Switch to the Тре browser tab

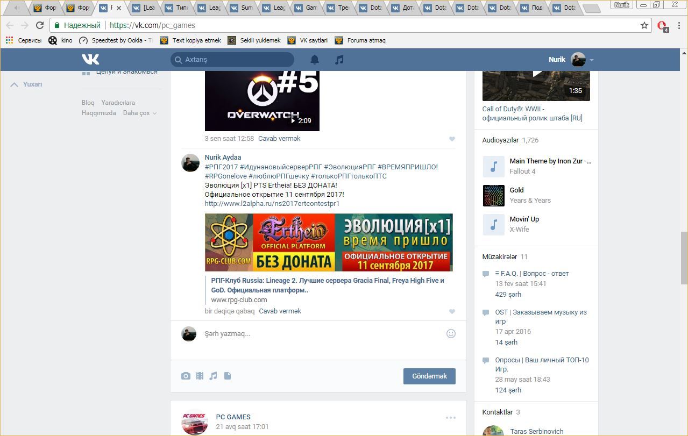point(339,8)
